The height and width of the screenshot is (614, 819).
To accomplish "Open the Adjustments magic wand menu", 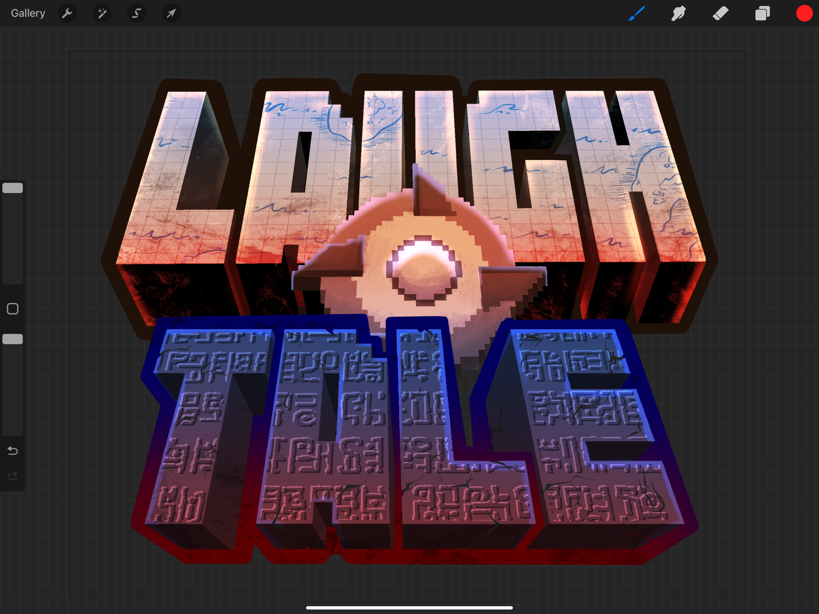I will click(x=102, y=14).
